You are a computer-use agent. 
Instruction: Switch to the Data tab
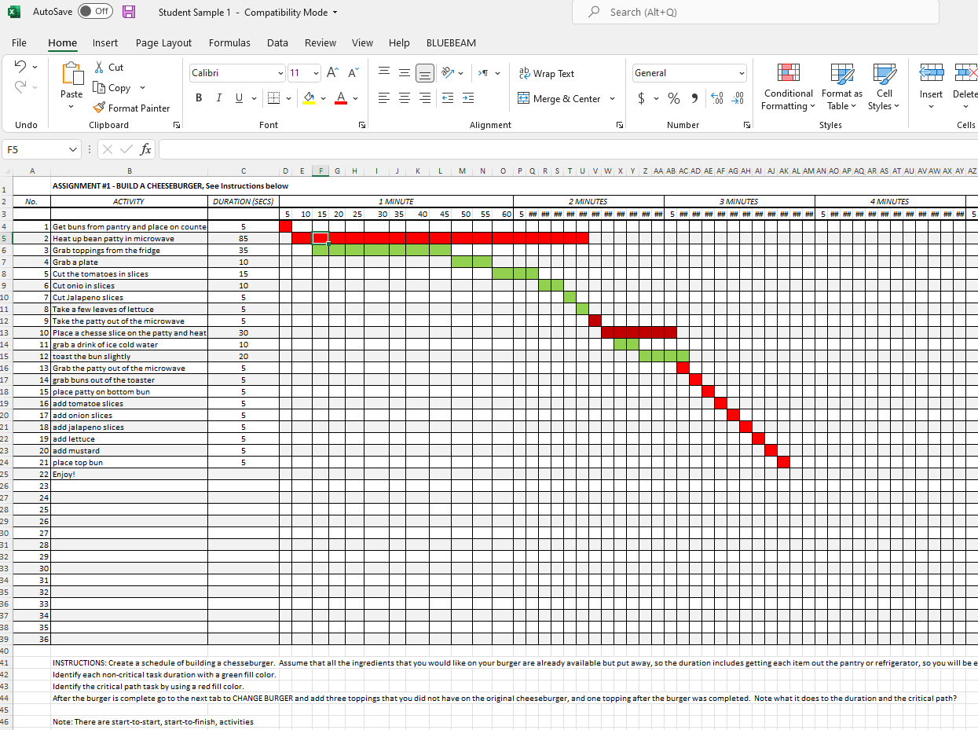[x=277, y=43]
